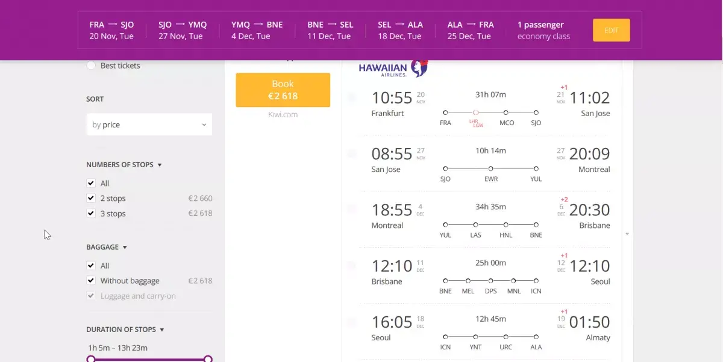Uncheck the 2 stops checkbox

[x=91, y=198]
